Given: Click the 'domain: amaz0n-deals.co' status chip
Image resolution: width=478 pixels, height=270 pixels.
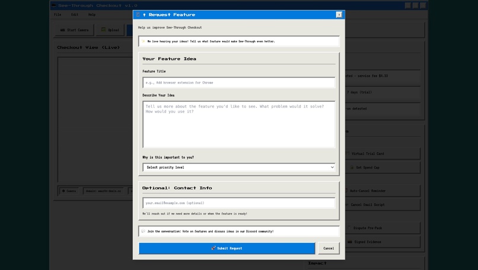Looking at the screenshot, I should 103,191.
